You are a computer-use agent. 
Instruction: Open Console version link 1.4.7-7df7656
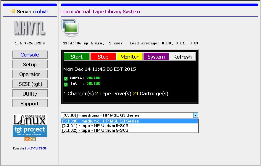click(x=36, y=148)
